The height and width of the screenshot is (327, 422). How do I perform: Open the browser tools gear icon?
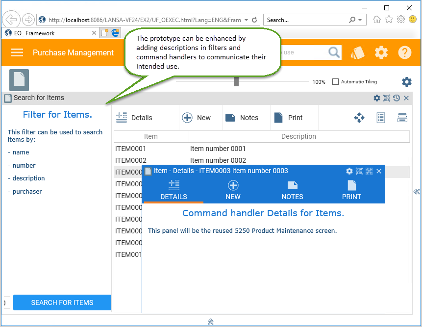tap(401, 20)
